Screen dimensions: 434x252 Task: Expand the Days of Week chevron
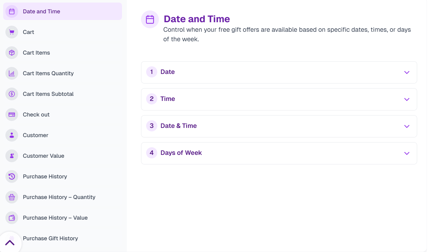pyautogui.click(x=406, y=153)
